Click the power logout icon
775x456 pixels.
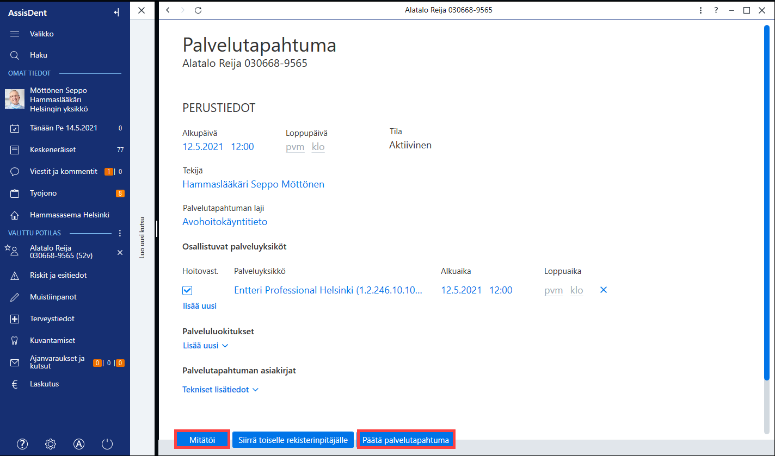tap(107, 443)
